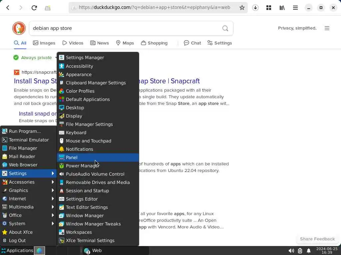Open Desktop settings
341x255 pixels.
[98, 108]
